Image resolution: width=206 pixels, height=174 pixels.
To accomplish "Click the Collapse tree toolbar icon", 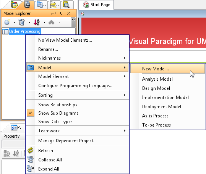I will click(22, 22).
